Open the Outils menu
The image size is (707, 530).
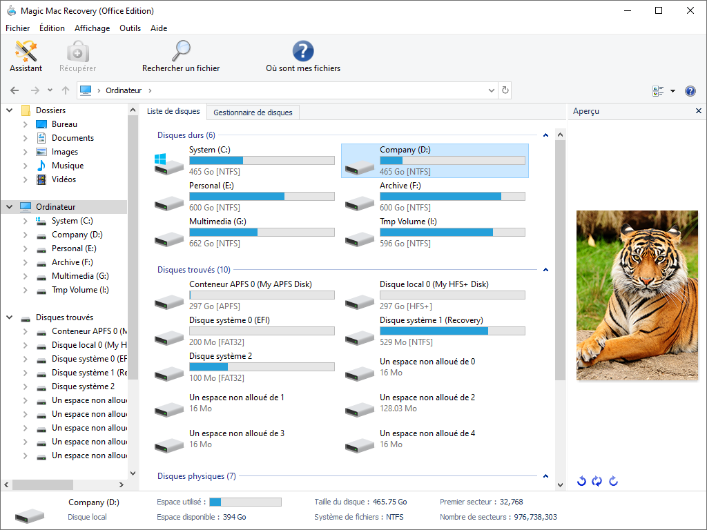tap(130, 28)
